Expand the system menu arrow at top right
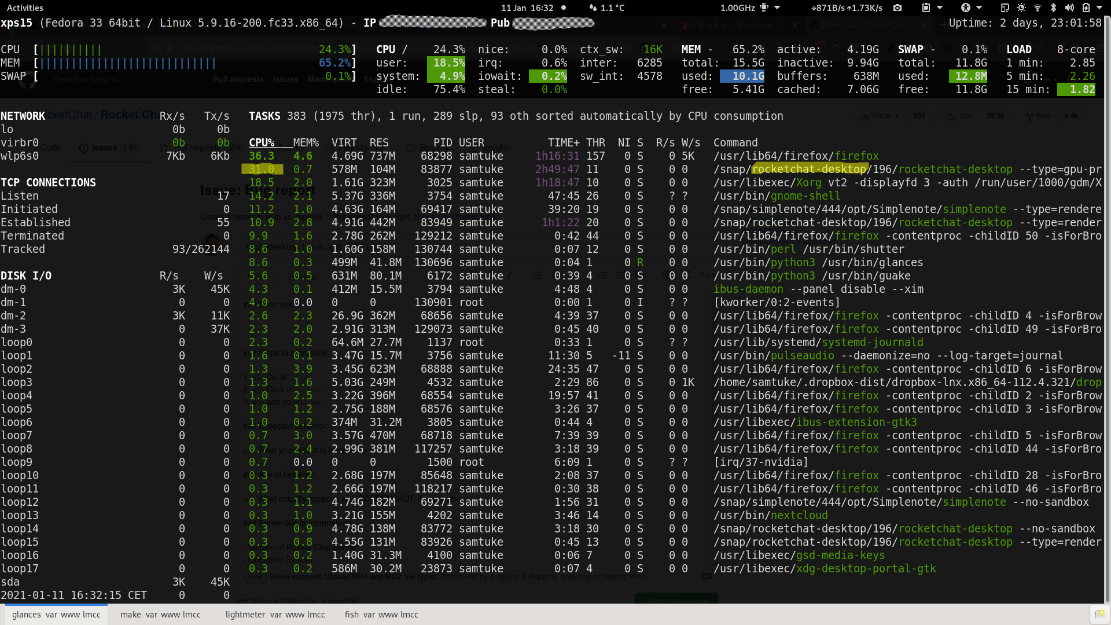Screen dimensions: 1111x625 pyautogui.click(x=1099, y=8)
